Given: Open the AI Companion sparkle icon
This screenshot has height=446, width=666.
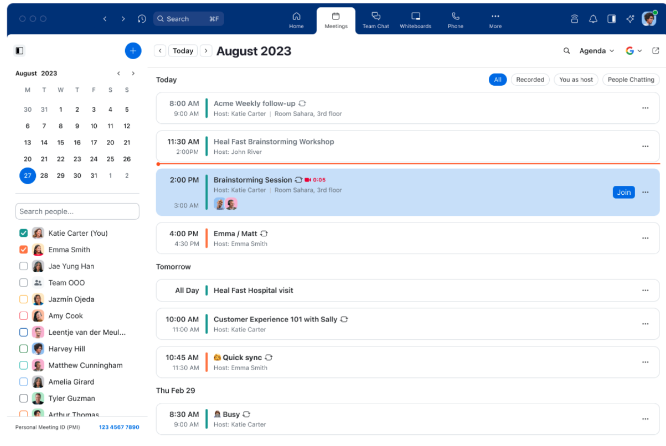Looking at the screenshot, I should pos(630,19).
